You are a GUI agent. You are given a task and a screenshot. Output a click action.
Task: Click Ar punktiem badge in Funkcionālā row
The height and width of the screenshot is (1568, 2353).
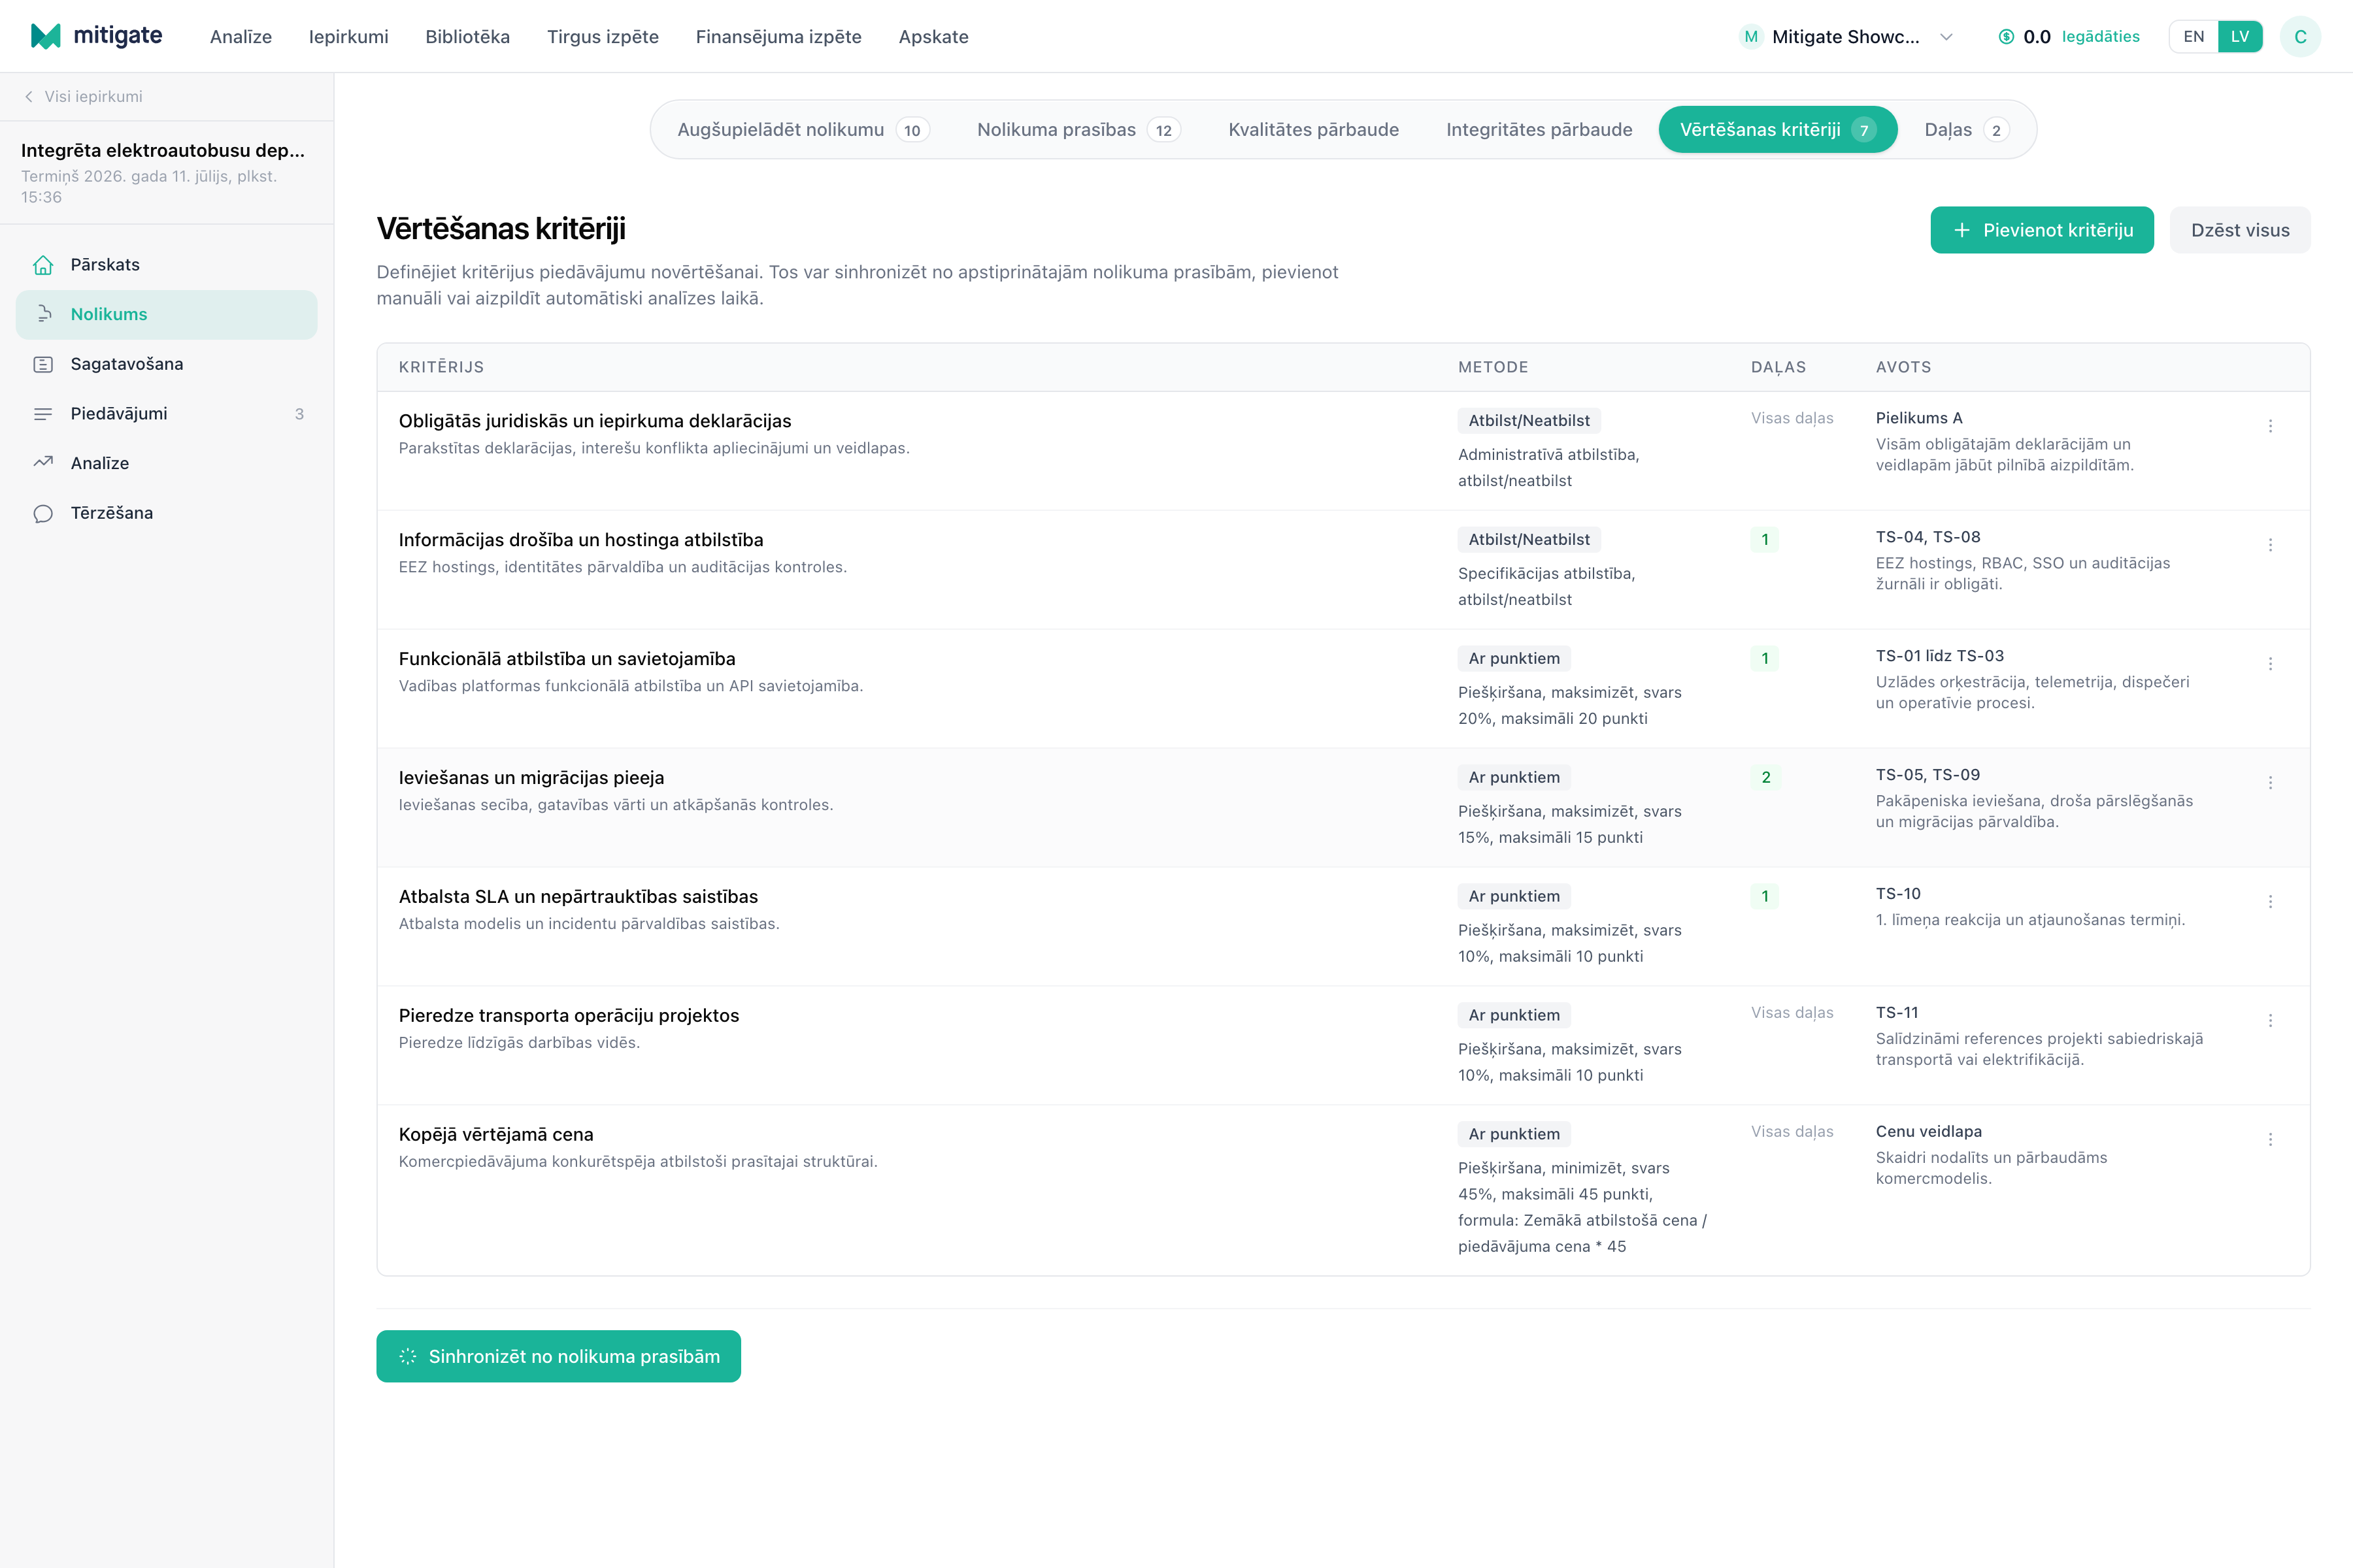1514,659
